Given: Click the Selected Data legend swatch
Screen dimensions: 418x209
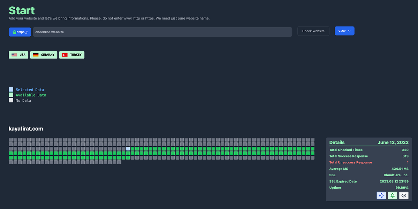Looking at the screenshot, I should [11, 90].
